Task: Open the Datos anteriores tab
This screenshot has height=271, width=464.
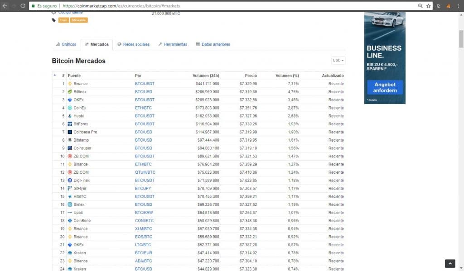Action: tap(213, 44)
